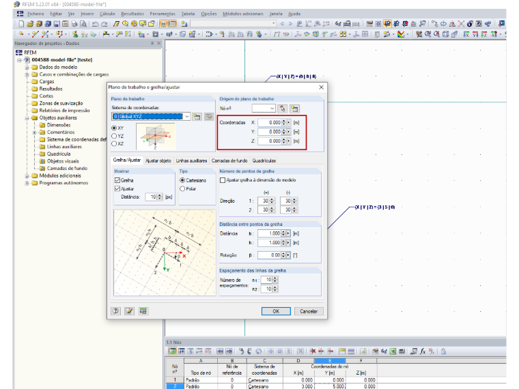Click the edit/comment icon in dialog footer

130,311
